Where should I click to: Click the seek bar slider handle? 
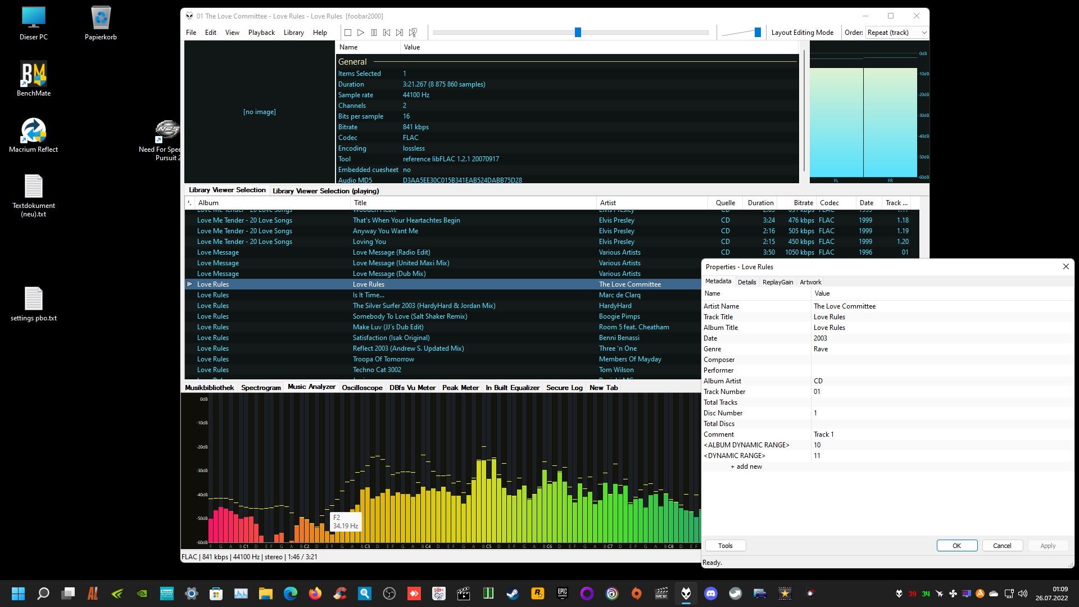[x=578, y=33]
